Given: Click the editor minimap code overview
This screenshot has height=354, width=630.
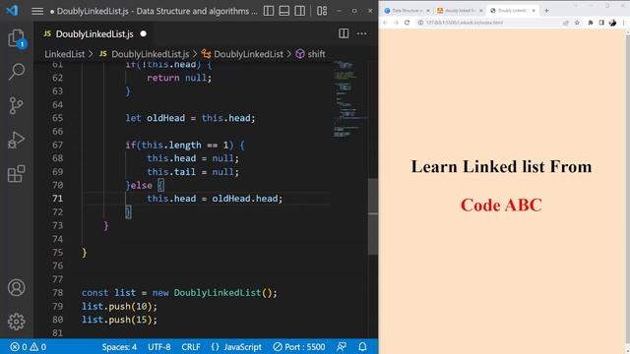Looking at the screenshot, I should pos(349,100).
